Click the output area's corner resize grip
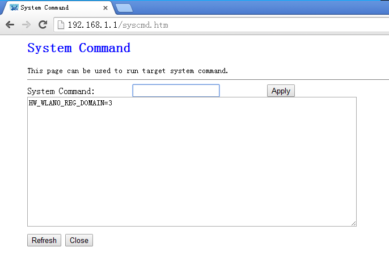The height and width of the screenshot is (260, 389). point(353,223)
